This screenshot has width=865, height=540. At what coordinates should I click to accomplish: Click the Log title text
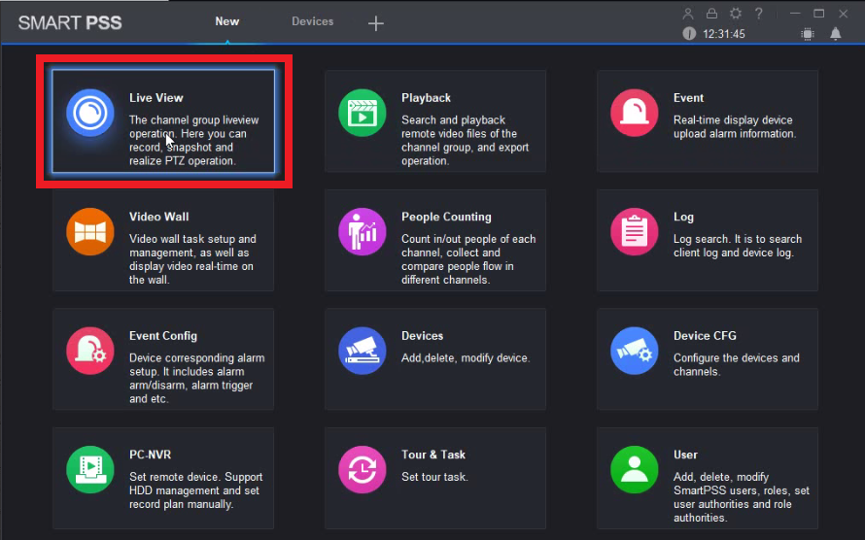point(683,218)
